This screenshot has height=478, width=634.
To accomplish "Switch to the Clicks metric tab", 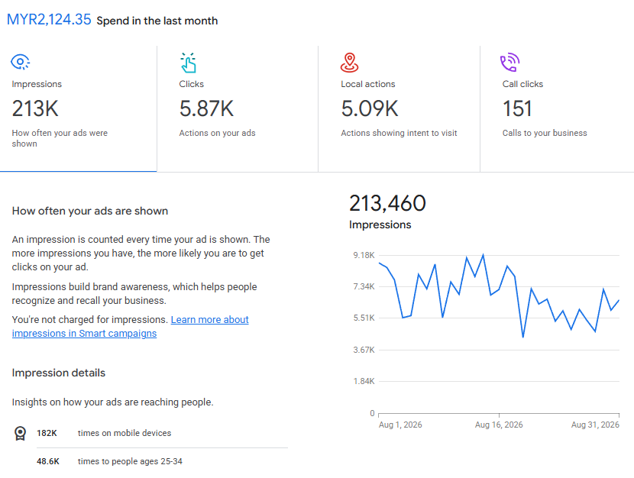I will (238, 108).
